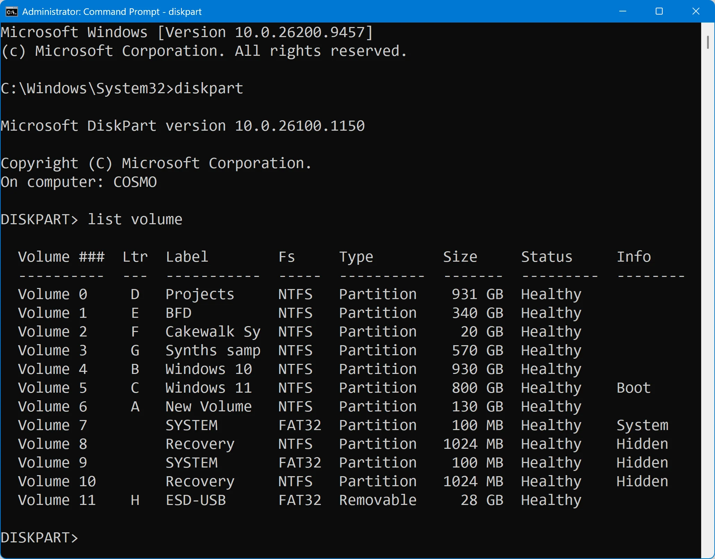Viewport: 715px width, 559px height.
Task: Click the 'Volume 8' row label
Action: point(52,444)
